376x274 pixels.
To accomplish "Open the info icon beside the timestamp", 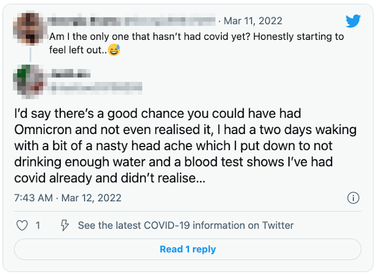I will click(353, 198).
